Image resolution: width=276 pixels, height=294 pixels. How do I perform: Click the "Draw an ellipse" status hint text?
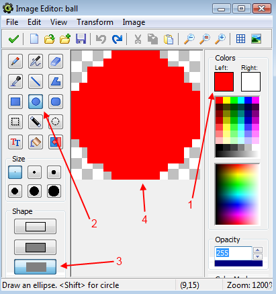60,285
